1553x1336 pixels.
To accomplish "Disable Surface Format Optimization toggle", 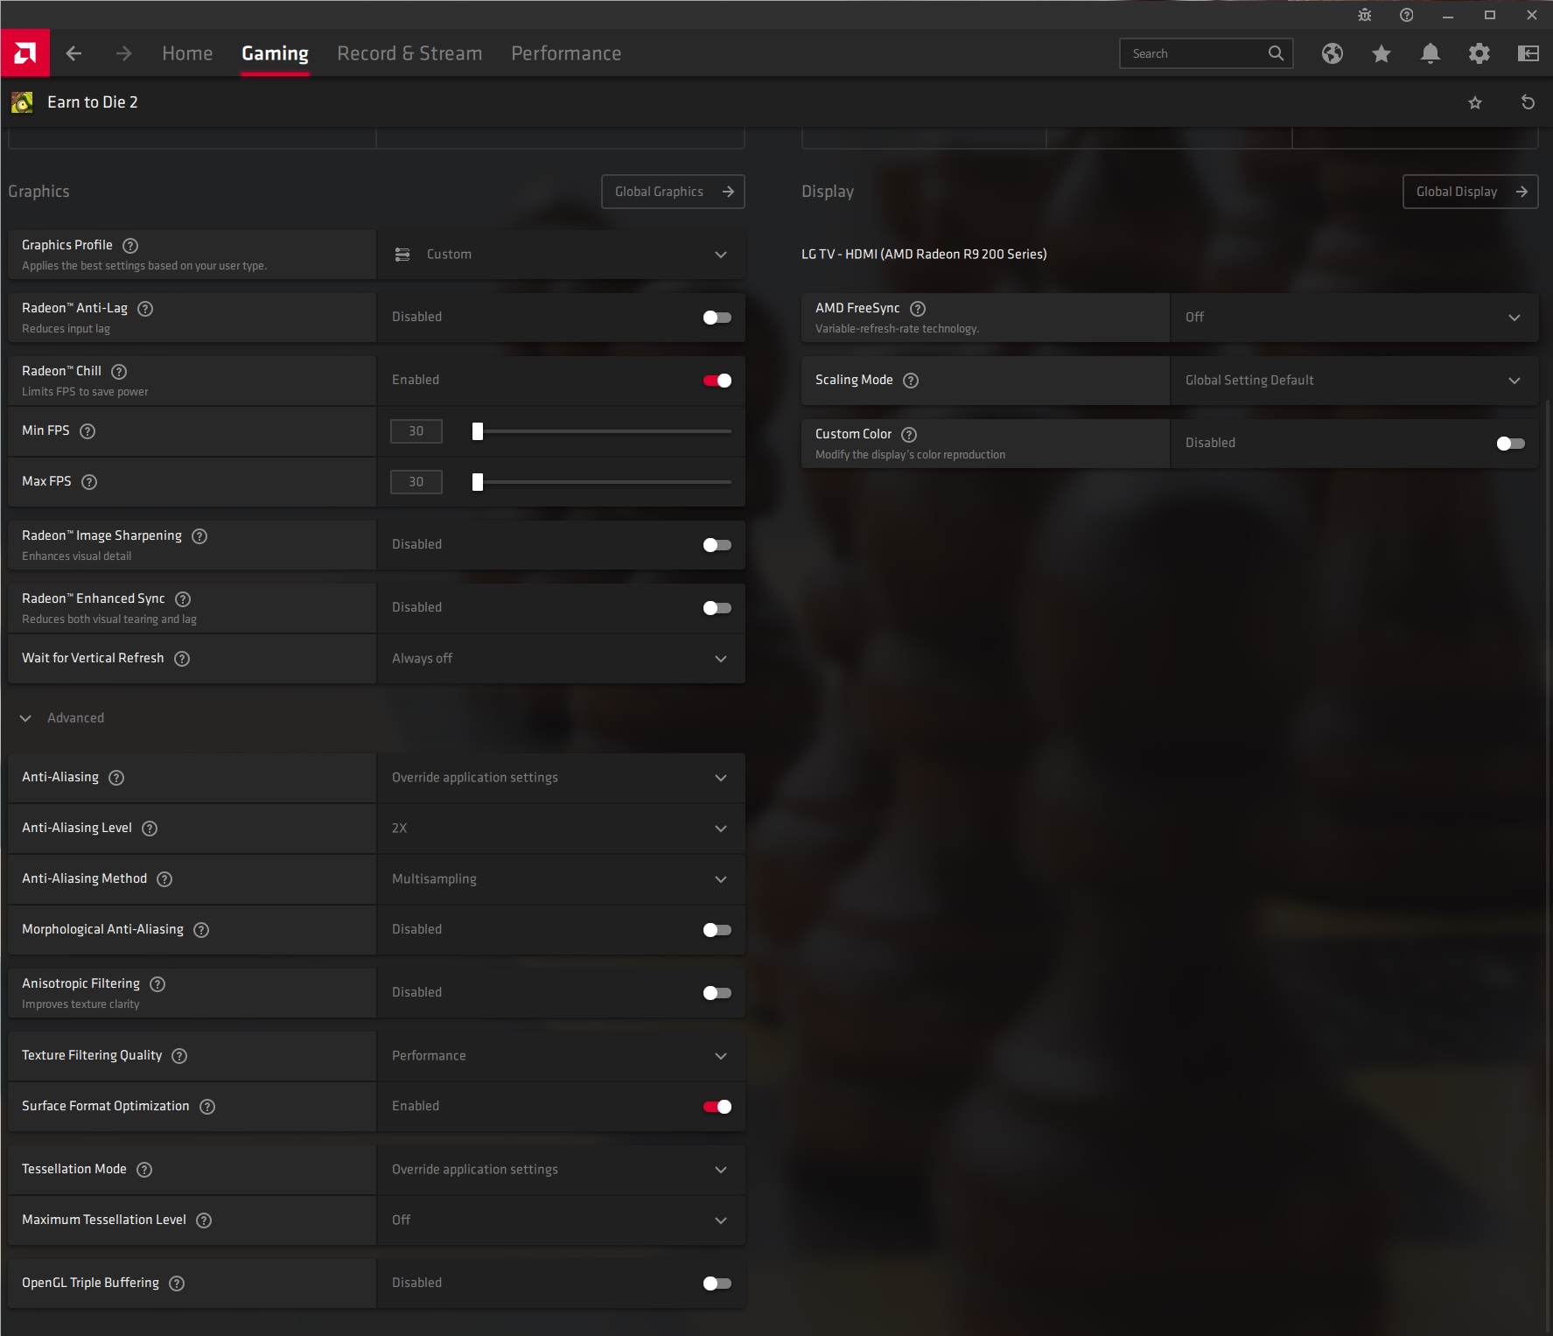I will [x=717, y=1107].
